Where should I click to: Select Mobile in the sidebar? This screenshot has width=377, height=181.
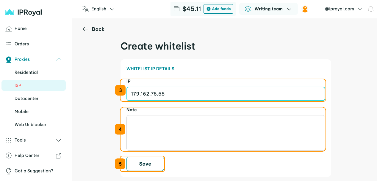tap(22, 112)
